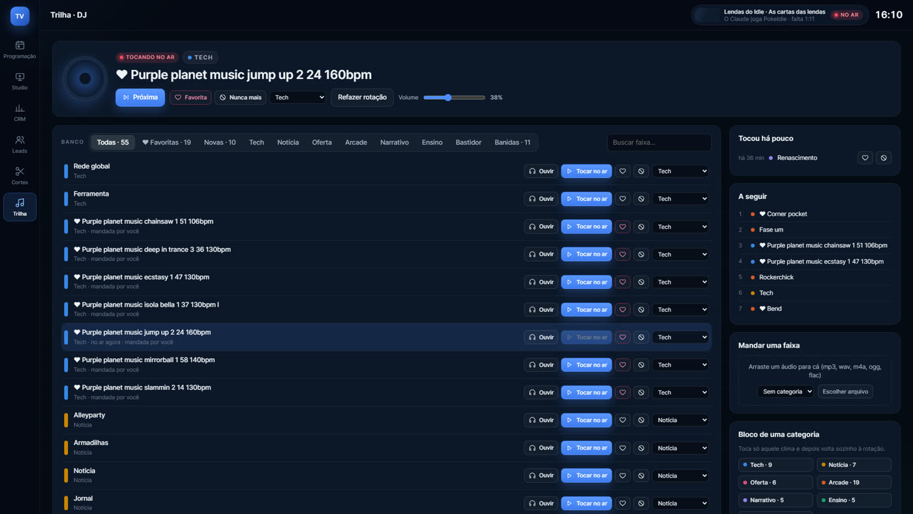
Task: Switch to Favoritas · 19 tab
Action: (166, 142)
